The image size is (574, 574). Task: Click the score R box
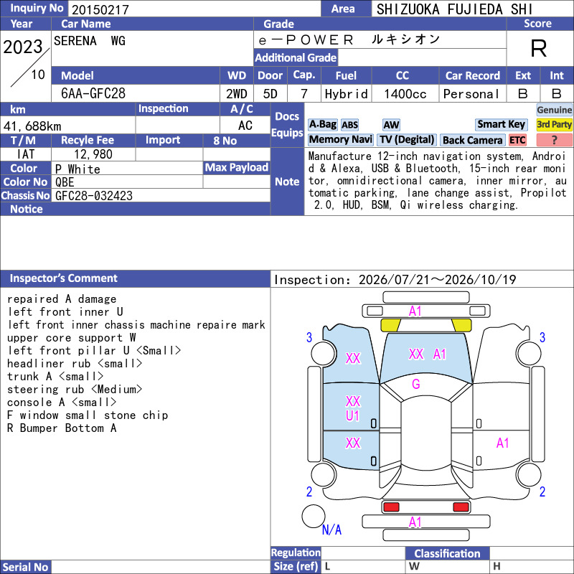point(539,48)
